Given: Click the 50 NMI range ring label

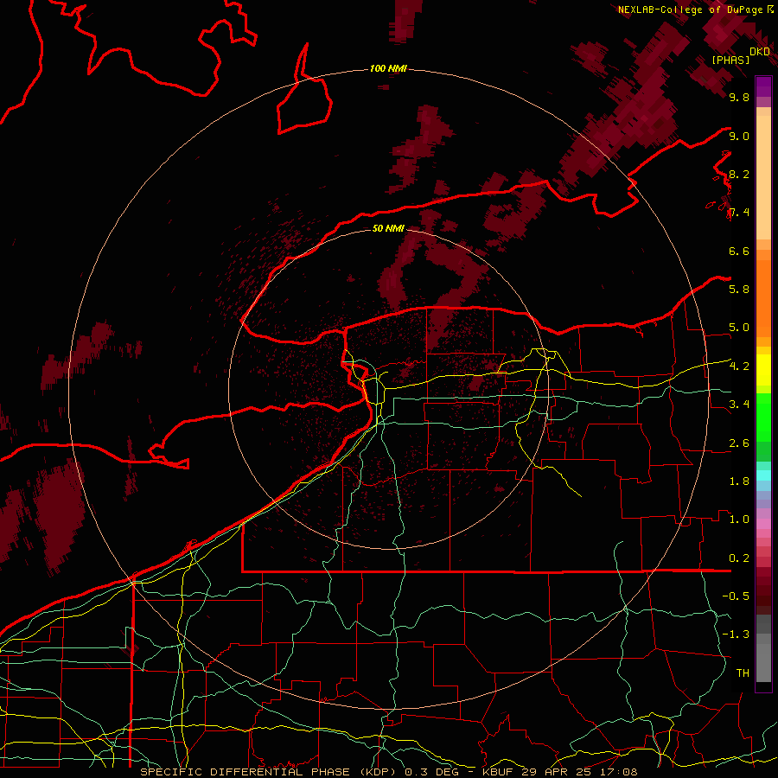Looking at the screenshot, I should click(x=388, y=228).
